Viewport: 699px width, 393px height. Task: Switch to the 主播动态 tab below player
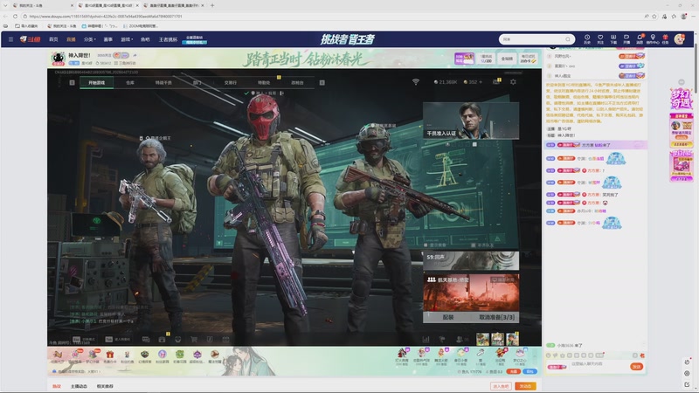click(79, 386)
